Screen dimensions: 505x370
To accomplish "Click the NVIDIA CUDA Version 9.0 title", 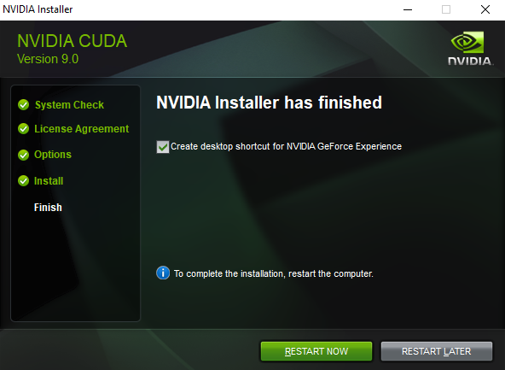I will pyautogui.click(x=73, y=49).
